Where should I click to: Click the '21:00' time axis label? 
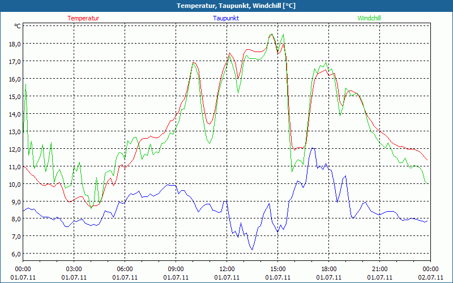[379, 269]
